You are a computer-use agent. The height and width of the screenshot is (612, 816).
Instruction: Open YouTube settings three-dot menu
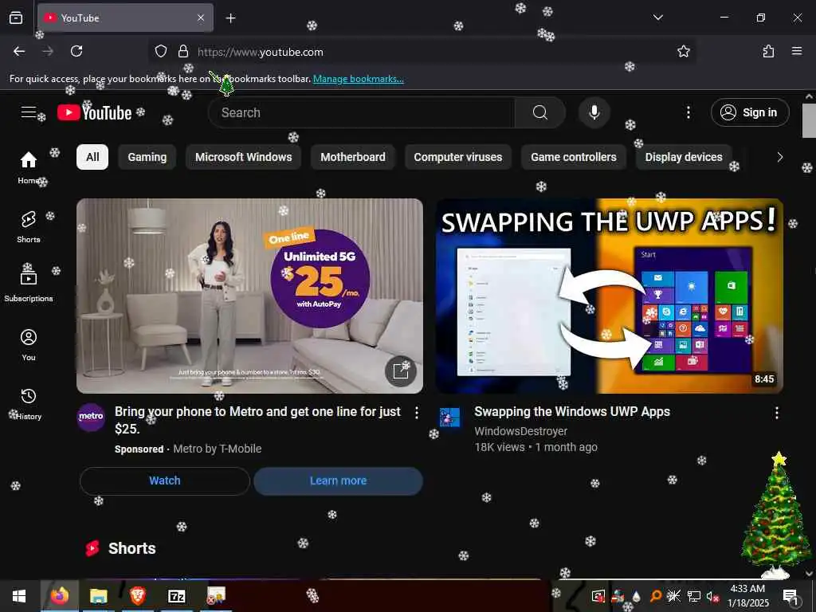[688, 112]
